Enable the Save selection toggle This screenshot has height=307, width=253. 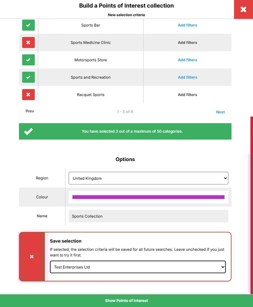click(32, 256)
